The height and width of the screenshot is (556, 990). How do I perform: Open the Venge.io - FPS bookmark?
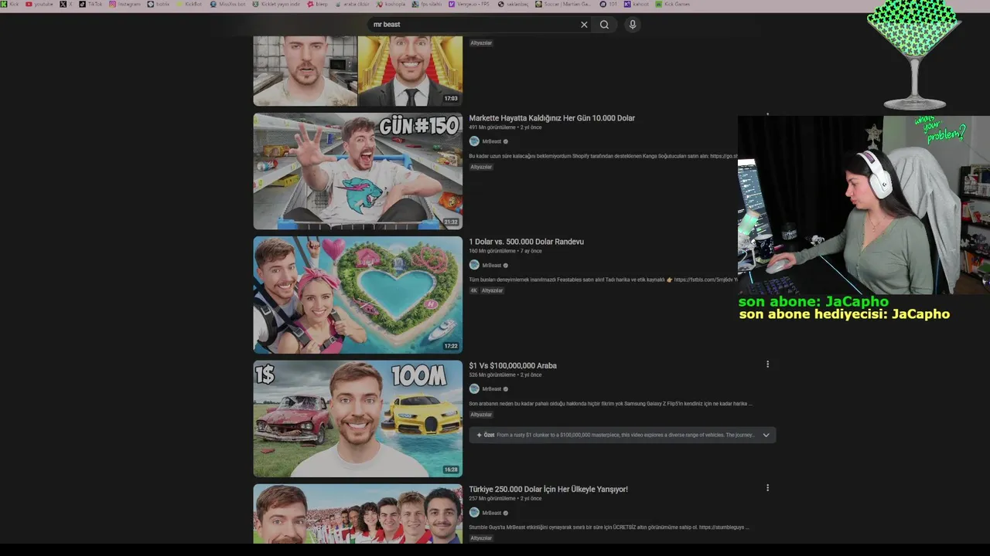point(469,4)
